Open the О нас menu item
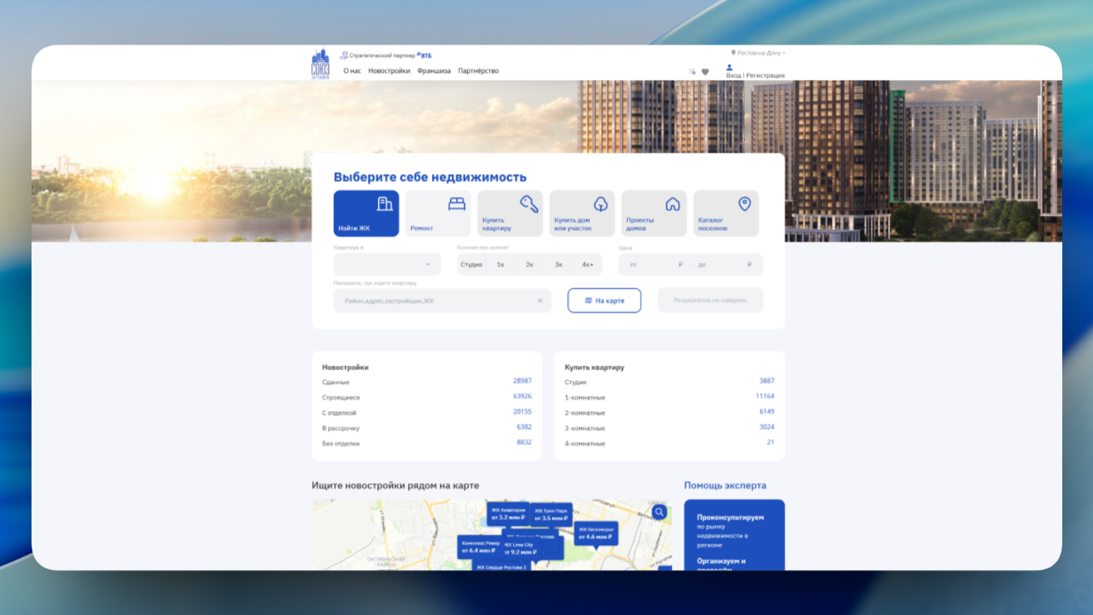This screenshot has width=1093, height=615. pyautogui.click(x=352, y=71)
